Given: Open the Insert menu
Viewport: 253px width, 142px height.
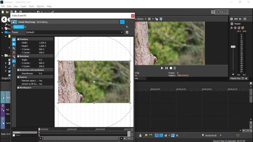Looking at the screenshot, I should click(23, 6).
